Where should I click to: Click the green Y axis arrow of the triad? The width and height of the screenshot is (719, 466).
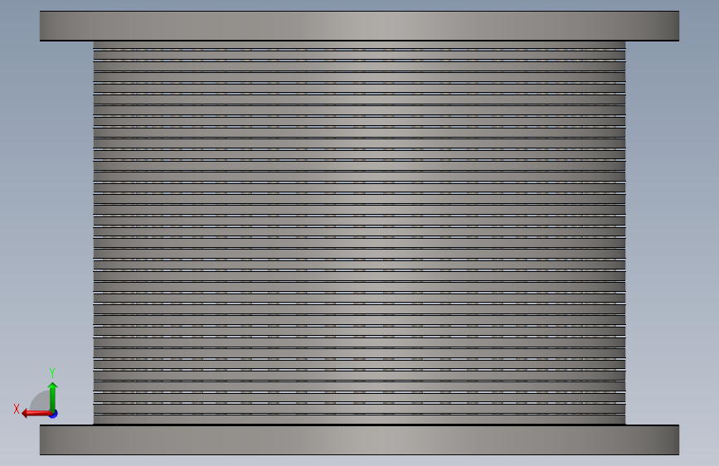[53, 397]
